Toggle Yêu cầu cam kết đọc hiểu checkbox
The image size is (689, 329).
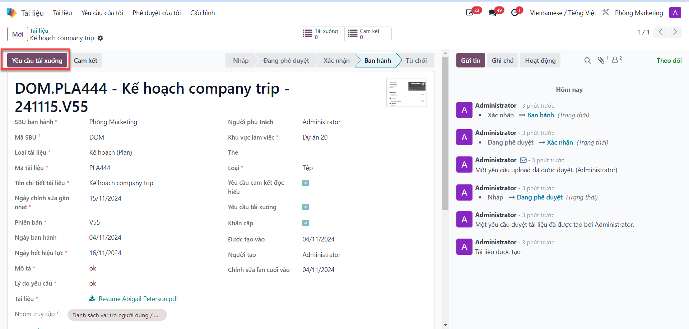[x=306, y=183]
